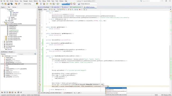Click the New File toolbar icon
Screen dimensions: 172x96
pos(2,4)
